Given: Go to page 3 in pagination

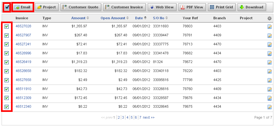Looking at the screenshot, I should pyautogui.click(x=123, y=117).
